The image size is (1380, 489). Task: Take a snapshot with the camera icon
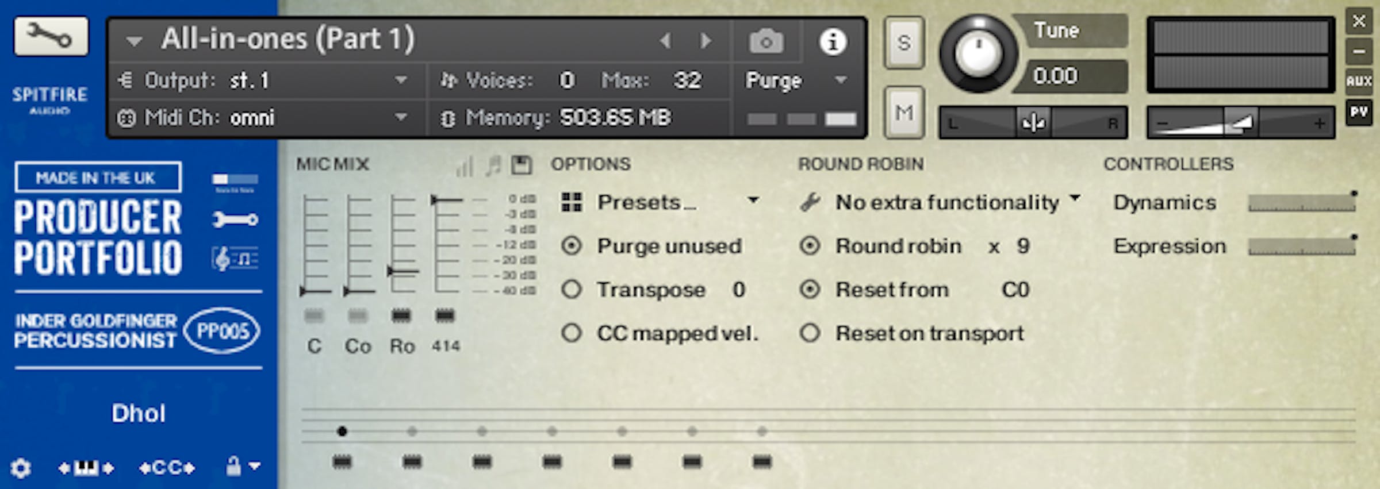click(x=766, y=41)
